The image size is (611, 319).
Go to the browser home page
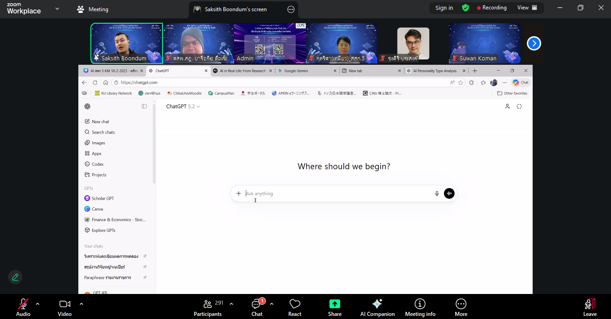pyautogui.click(x=106, y=83)
